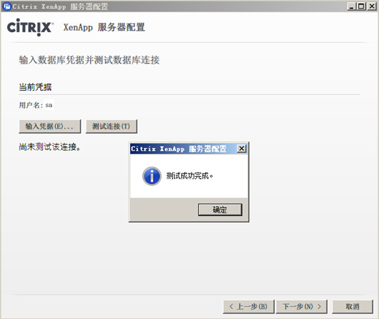Click the popup dialog's title bar text
The image size is (379, 319).
tap(179, 149)
